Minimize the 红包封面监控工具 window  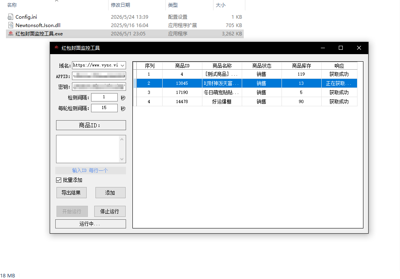pyautogui.click(x=323, y=48)
